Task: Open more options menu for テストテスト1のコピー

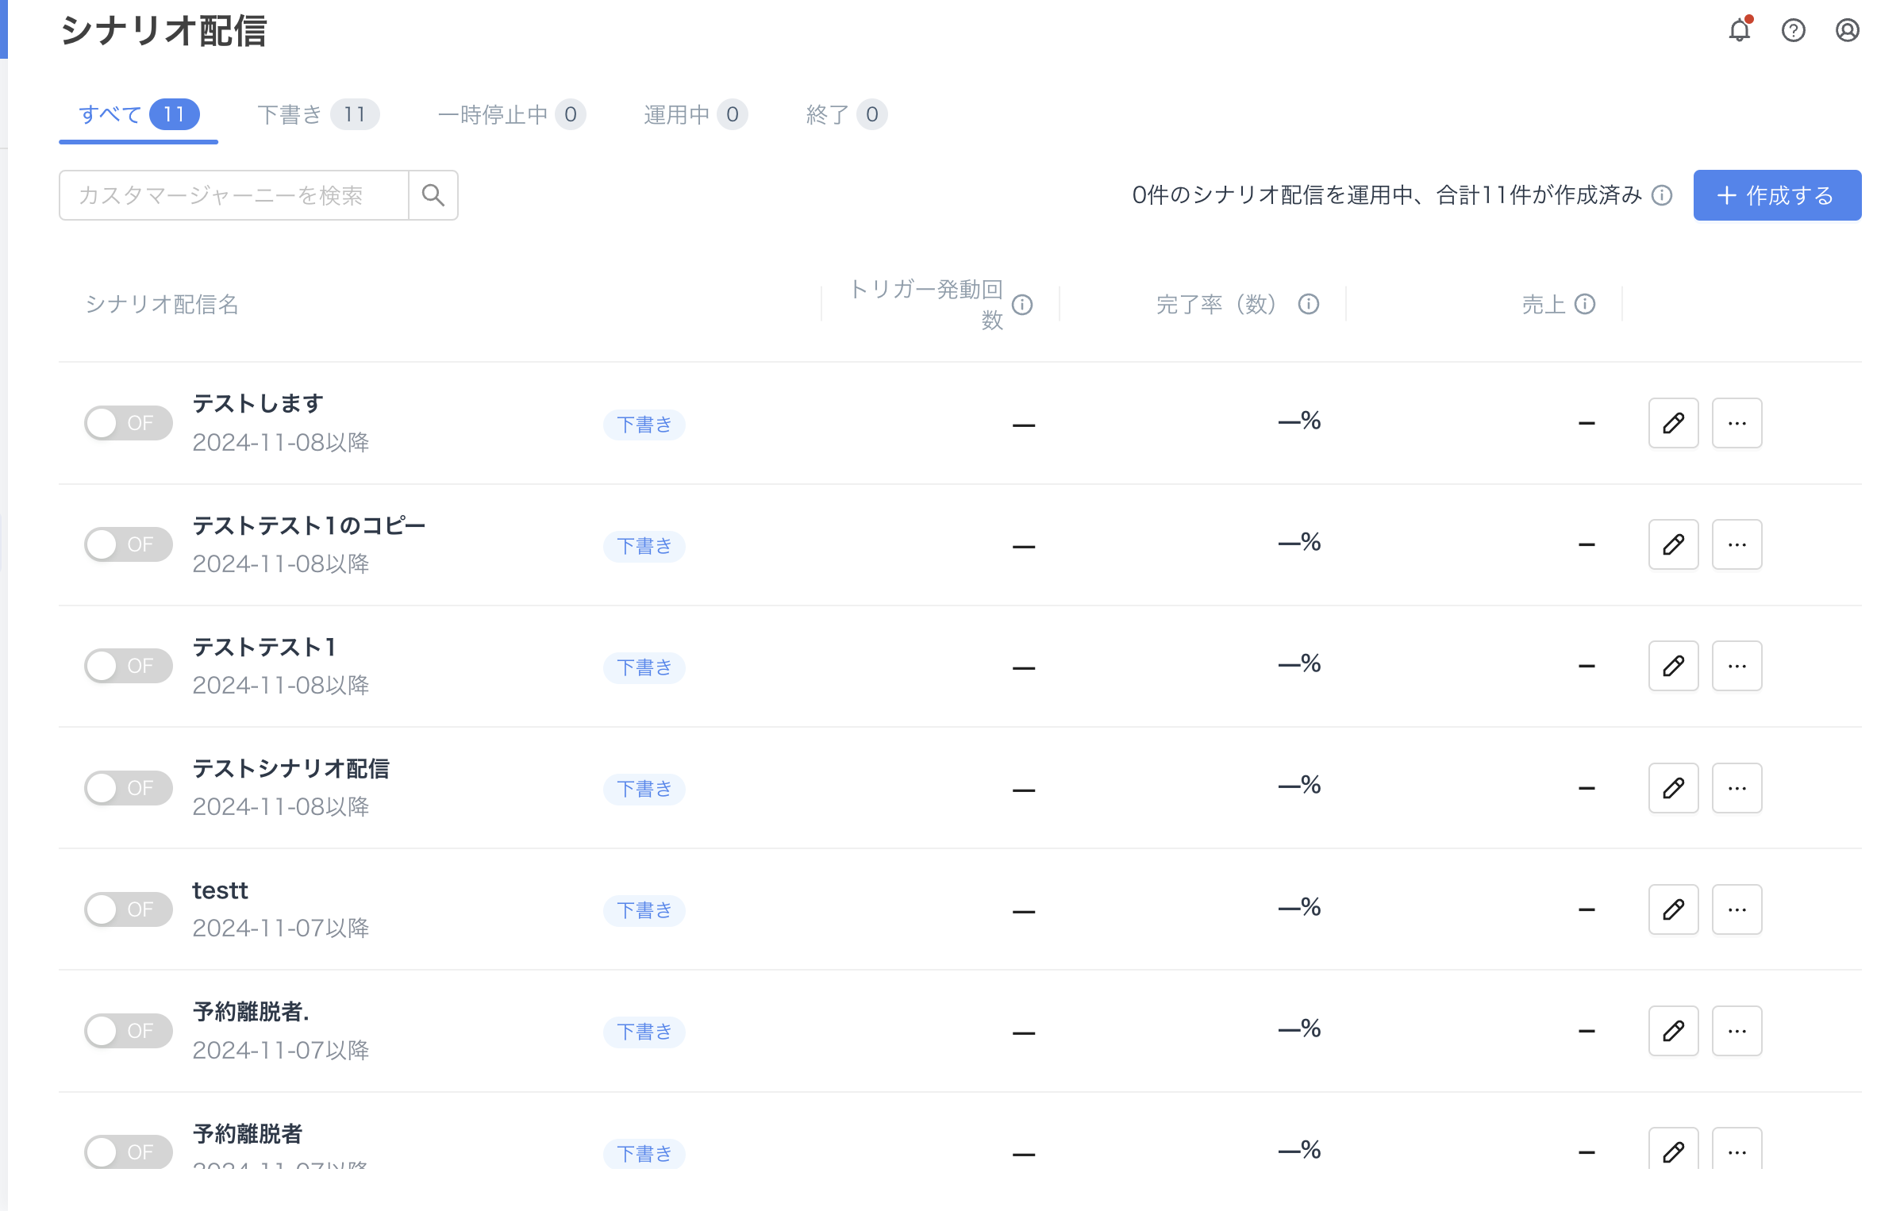Action: 1737,544
